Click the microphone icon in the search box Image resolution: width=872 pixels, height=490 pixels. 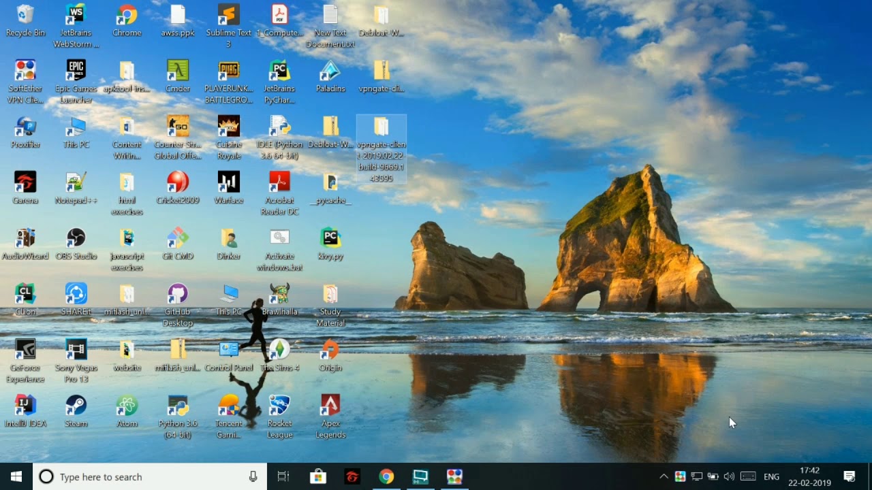click(253, 476)
